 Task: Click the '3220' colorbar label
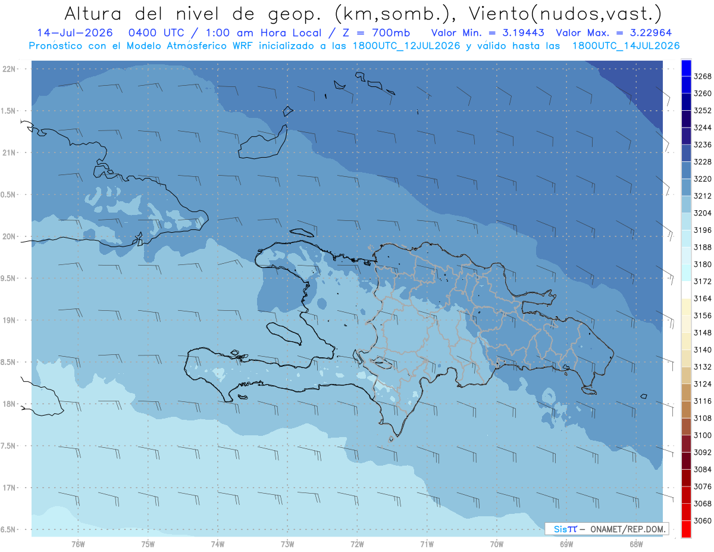(x=703, y=179)
